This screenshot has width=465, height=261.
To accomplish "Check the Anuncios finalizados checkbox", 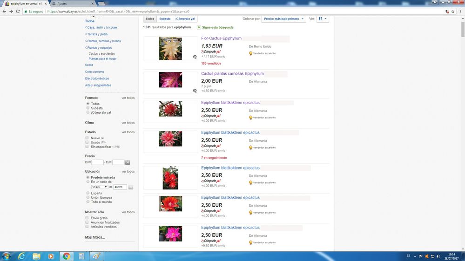I will tap(87, 222).
